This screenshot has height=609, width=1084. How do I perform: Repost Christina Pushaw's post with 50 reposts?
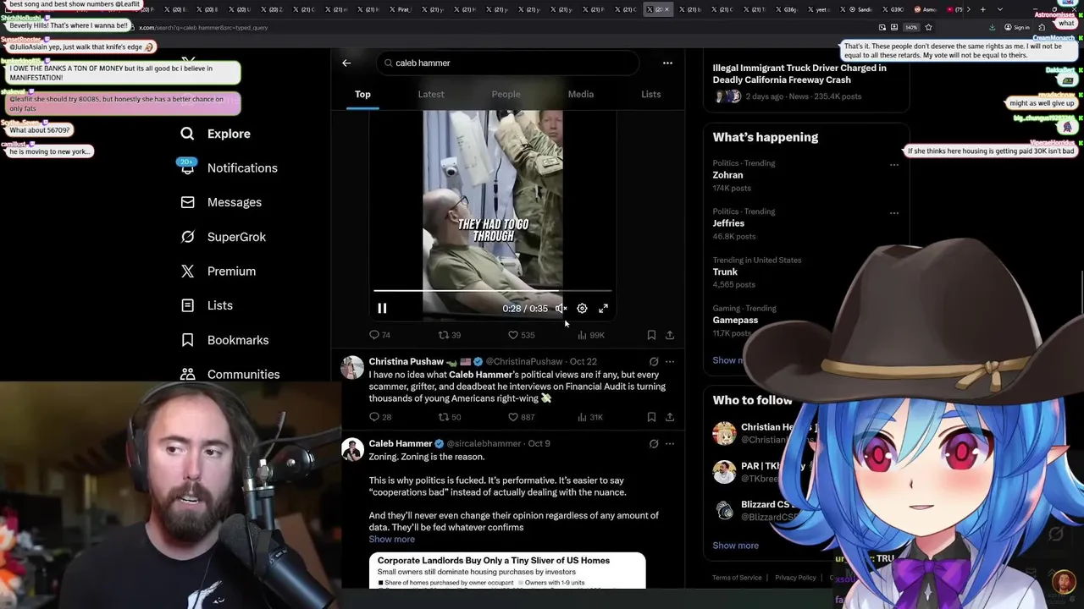click(x=449, y=417)
